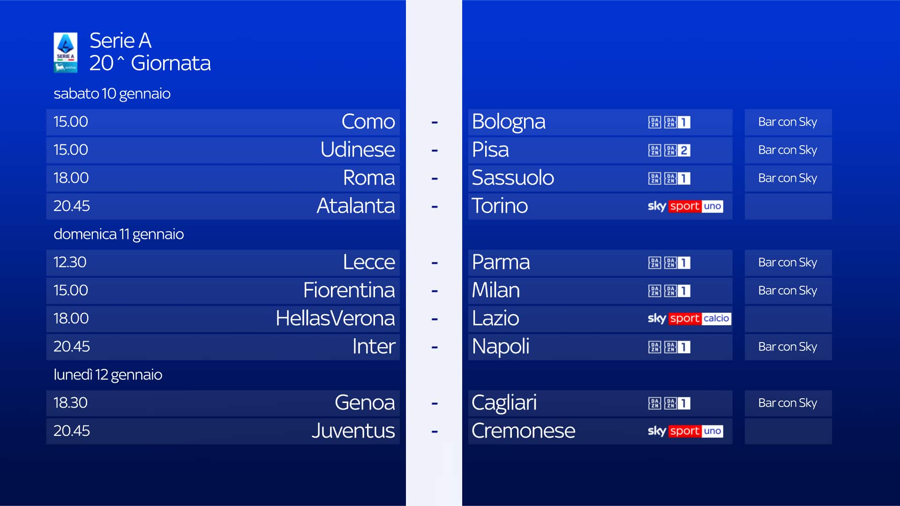Click Sky Sport Uno logo beside Cremonese
This screenshot has height=506, width=900.
[685, 431]
